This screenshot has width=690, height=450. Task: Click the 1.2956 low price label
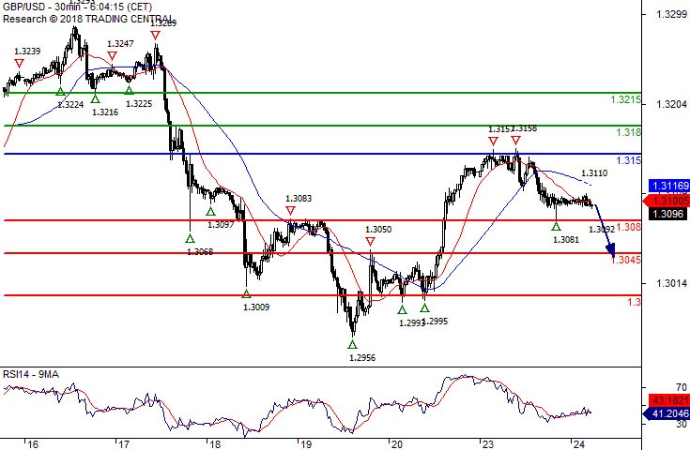click(362, 358)
